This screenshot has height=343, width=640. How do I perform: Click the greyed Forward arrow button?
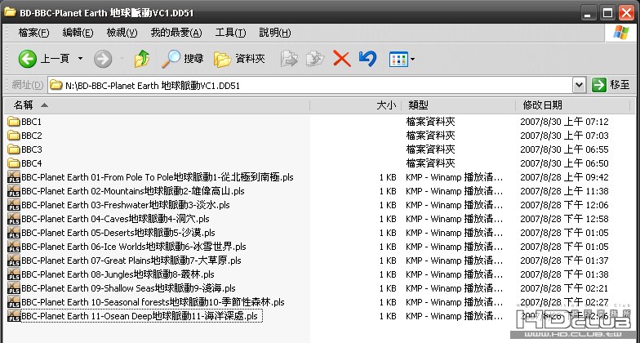pyautogui.click(x=103, y=59)
